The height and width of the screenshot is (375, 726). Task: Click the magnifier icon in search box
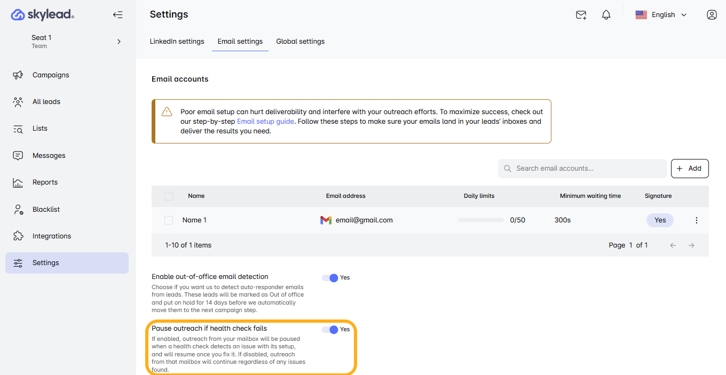[x=508, y=169]
